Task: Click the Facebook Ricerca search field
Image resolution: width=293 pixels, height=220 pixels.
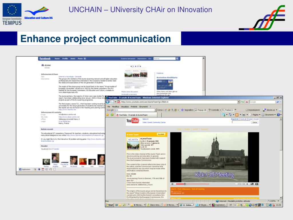Action: click(165, 58)
